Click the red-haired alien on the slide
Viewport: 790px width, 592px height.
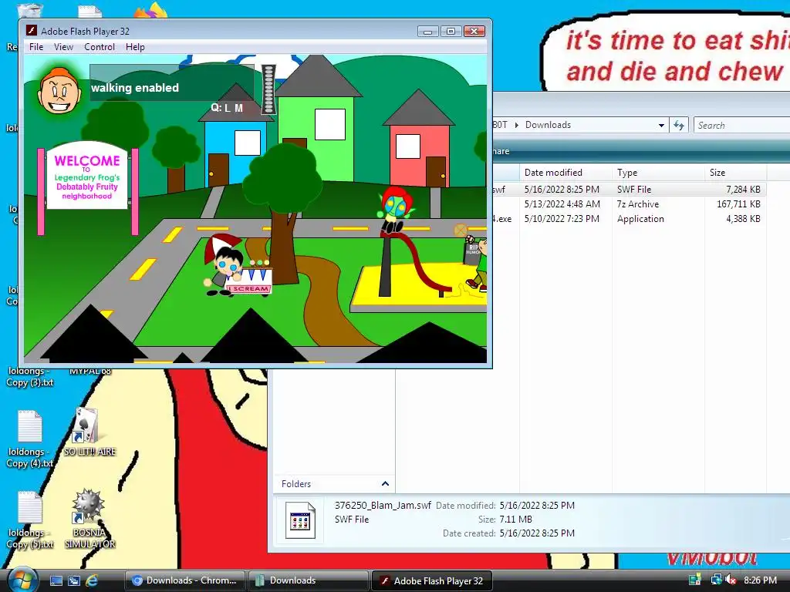point(395,210)
